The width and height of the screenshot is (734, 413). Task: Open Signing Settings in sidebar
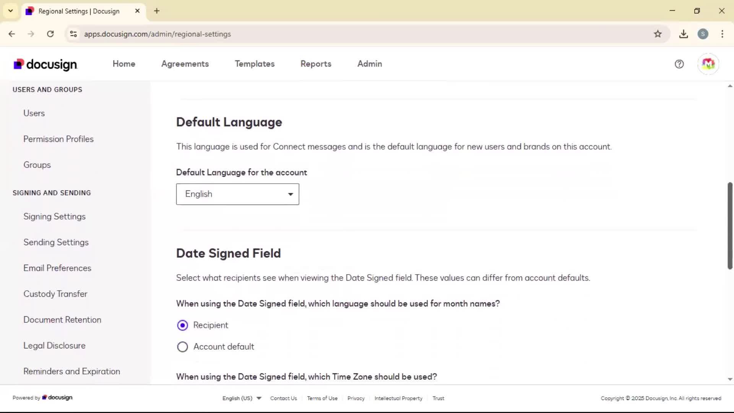coord(55,216)
